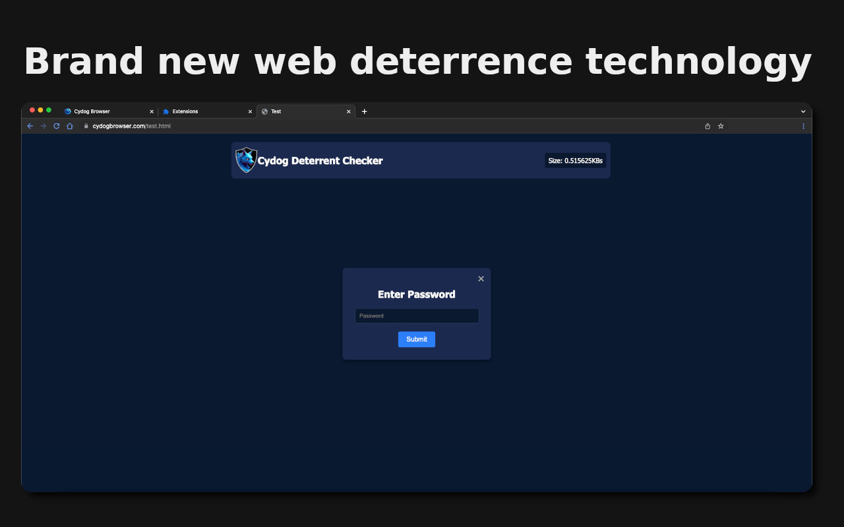Dismiss the Enter Password dialog

[x=481, y=279]
